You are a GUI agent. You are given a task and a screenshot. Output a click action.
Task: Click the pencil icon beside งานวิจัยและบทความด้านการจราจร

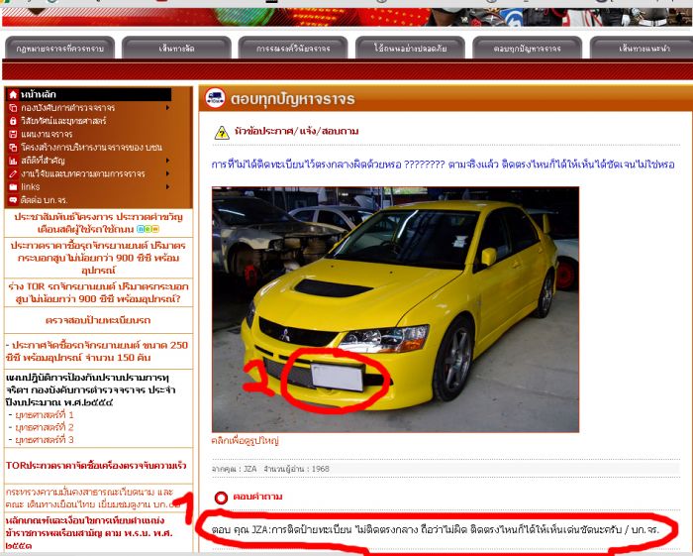tap(13, 173)
